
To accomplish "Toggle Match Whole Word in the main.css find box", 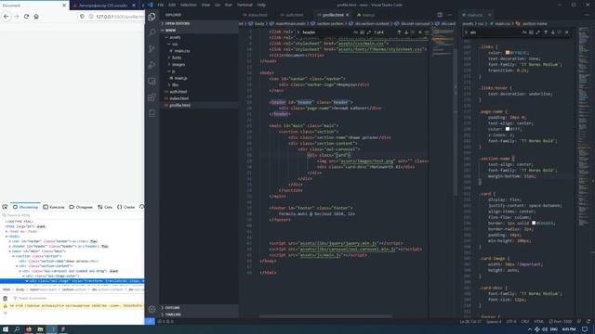I will click(531, 32).
